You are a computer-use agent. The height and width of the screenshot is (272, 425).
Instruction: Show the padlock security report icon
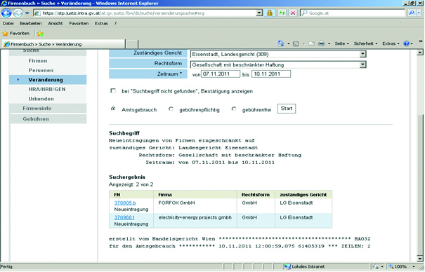tap(270, 13)
